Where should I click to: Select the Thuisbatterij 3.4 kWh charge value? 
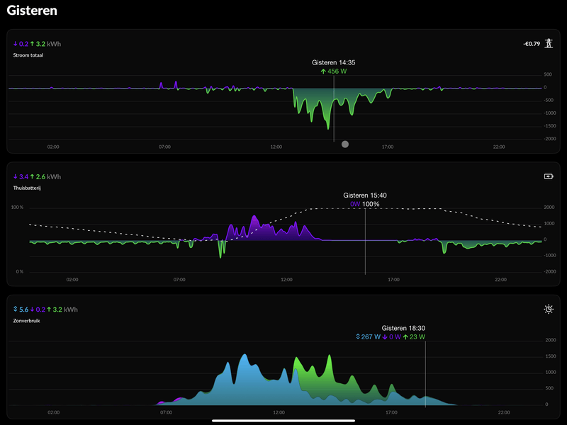[x=21, y=176]
